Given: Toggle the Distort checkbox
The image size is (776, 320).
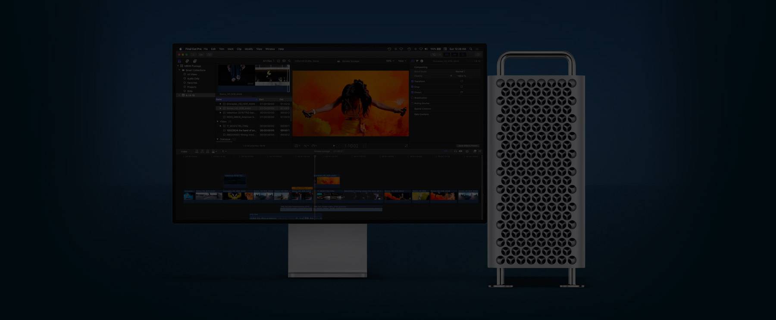Looking at the screenshot, I should (x=413, y=92).
